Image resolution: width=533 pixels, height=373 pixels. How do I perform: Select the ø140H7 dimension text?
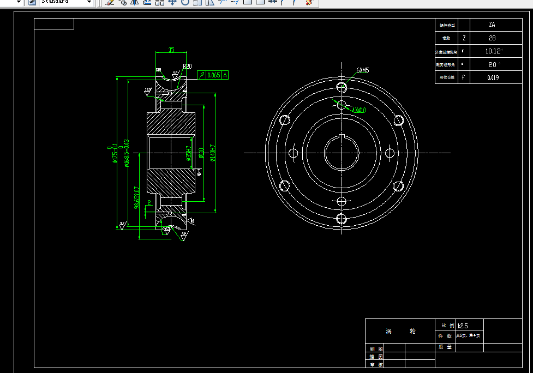pyautogui.click(x=213, y=153)
